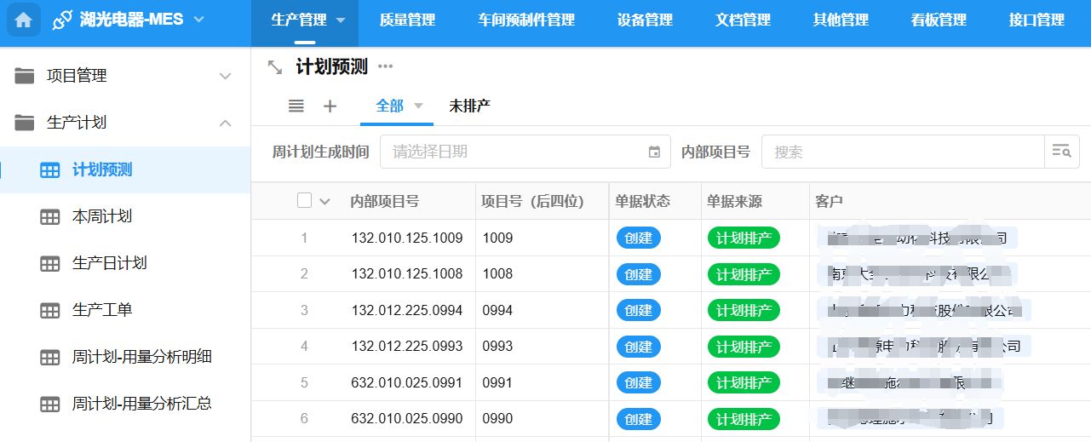Open 周计划-用量分析汇总 in sidebar
The height and width of the screenshot is (442, 1091).
[x=141, y=404]
